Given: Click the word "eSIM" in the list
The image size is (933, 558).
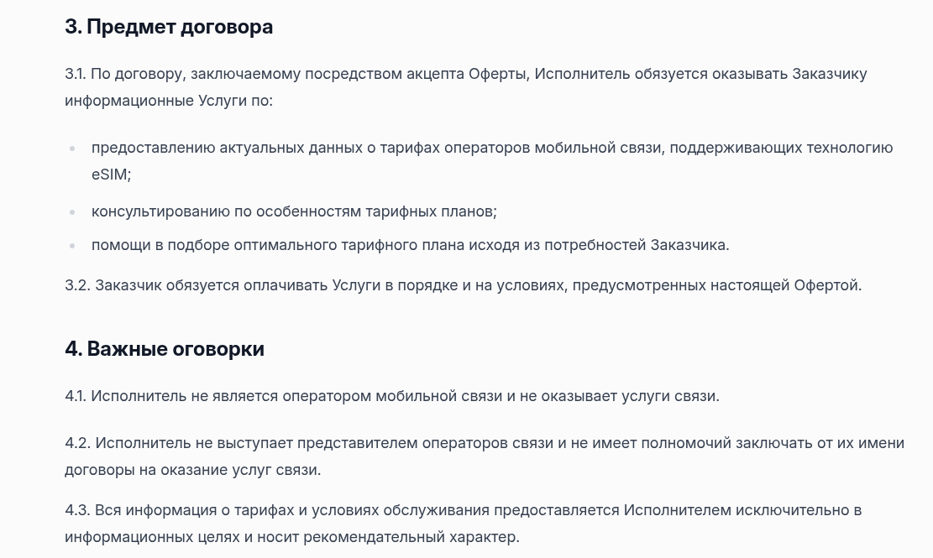Looking at the screenshot, I should (111, 175).
